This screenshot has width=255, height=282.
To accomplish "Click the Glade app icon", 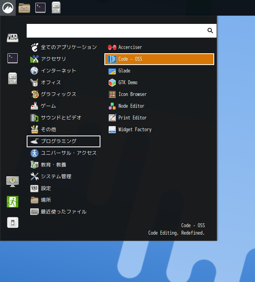I will (112, 71).
